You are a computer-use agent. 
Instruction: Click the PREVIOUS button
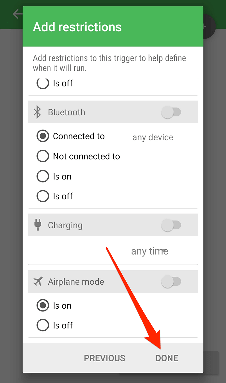[104, 358]
